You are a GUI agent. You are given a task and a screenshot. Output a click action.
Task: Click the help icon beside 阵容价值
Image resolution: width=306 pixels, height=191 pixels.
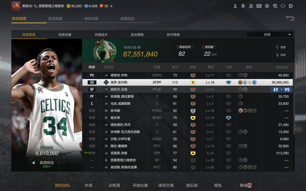[139, 48]
